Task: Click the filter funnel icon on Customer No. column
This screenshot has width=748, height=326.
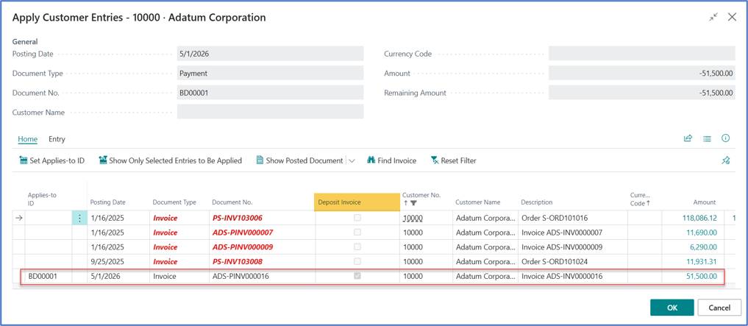Action: (x=413, y=203)
